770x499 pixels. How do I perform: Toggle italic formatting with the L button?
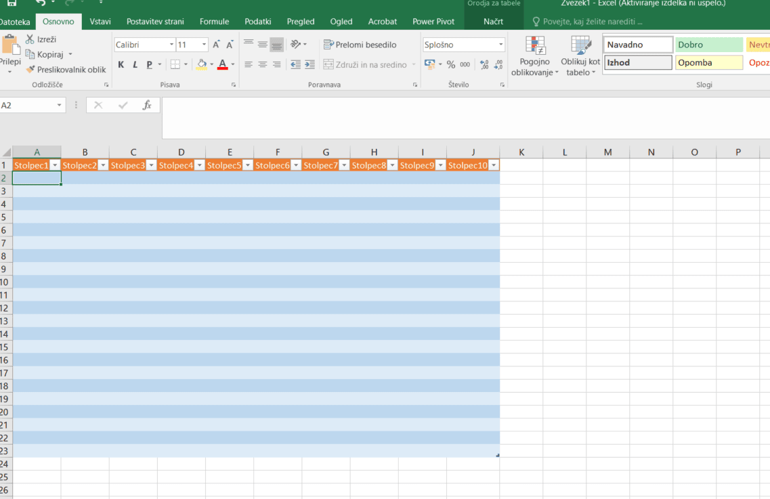135,65
